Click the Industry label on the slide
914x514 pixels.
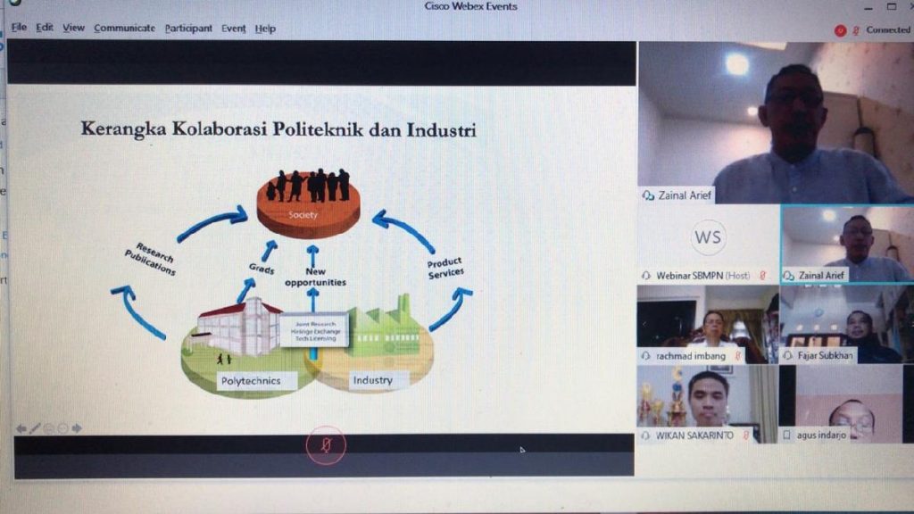point(373,380)
